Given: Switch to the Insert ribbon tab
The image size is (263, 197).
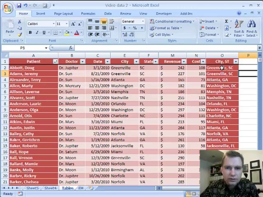Looking at the screenshot, I should (x=41, y=14).
